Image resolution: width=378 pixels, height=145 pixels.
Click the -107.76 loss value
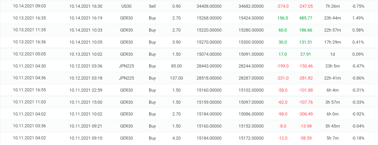click(x=306, y=102)
